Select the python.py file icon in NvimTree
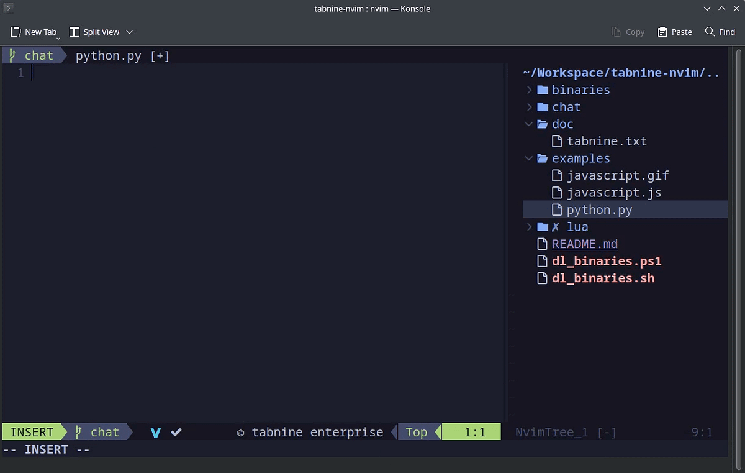Screen dimensions: 745x473 point(556,209)
